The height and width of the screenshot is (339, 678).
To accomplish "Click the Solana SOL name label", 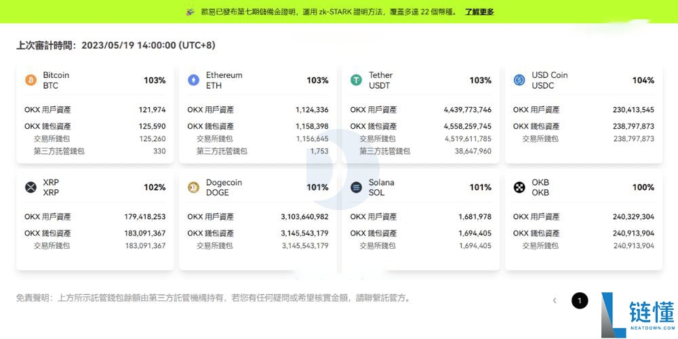I will click(x=381, y=188).
